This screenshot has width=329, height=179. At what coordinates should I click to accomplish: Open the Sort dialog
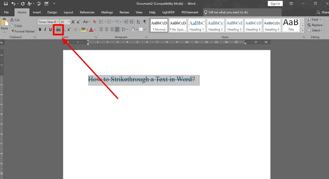coord(138,22)
